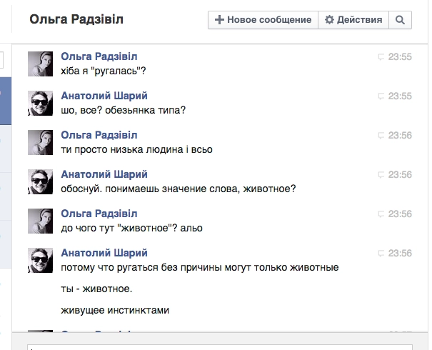
Task: Click 23:56 timestamp of 'потому что ругаться без причины'
Action: pyautogui.click(x=400, y=254)
